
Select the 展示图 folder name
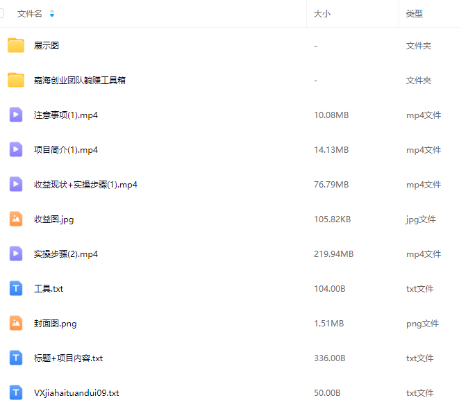pyautogui.click(x=47, y=46)
